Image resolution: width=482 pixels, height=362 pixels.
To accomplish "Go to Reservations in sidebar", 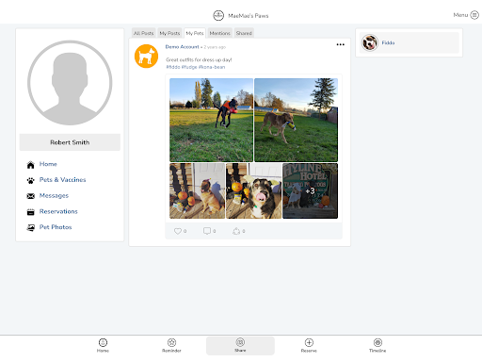I will pos(58,211).
